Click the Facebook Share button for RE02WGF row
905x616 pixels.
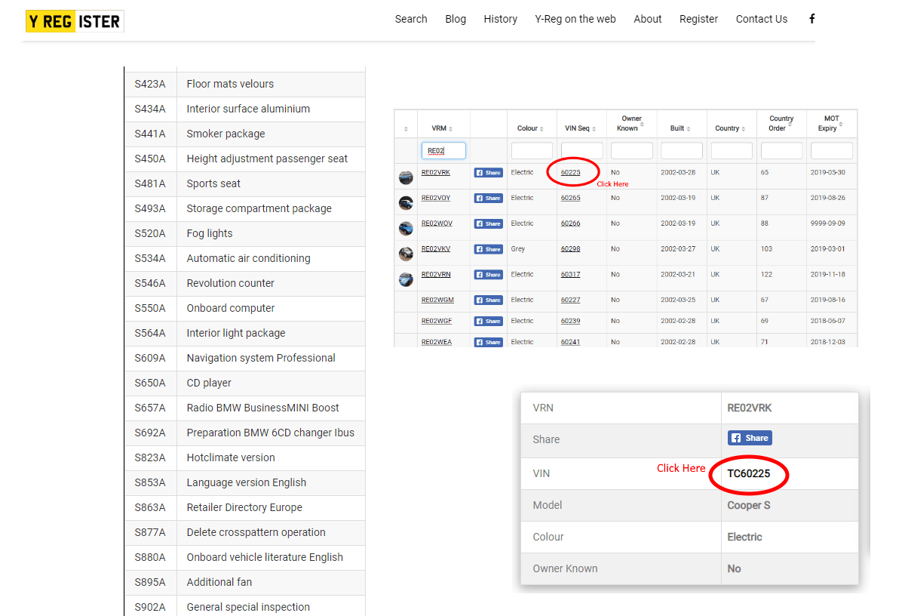[489, 322]
